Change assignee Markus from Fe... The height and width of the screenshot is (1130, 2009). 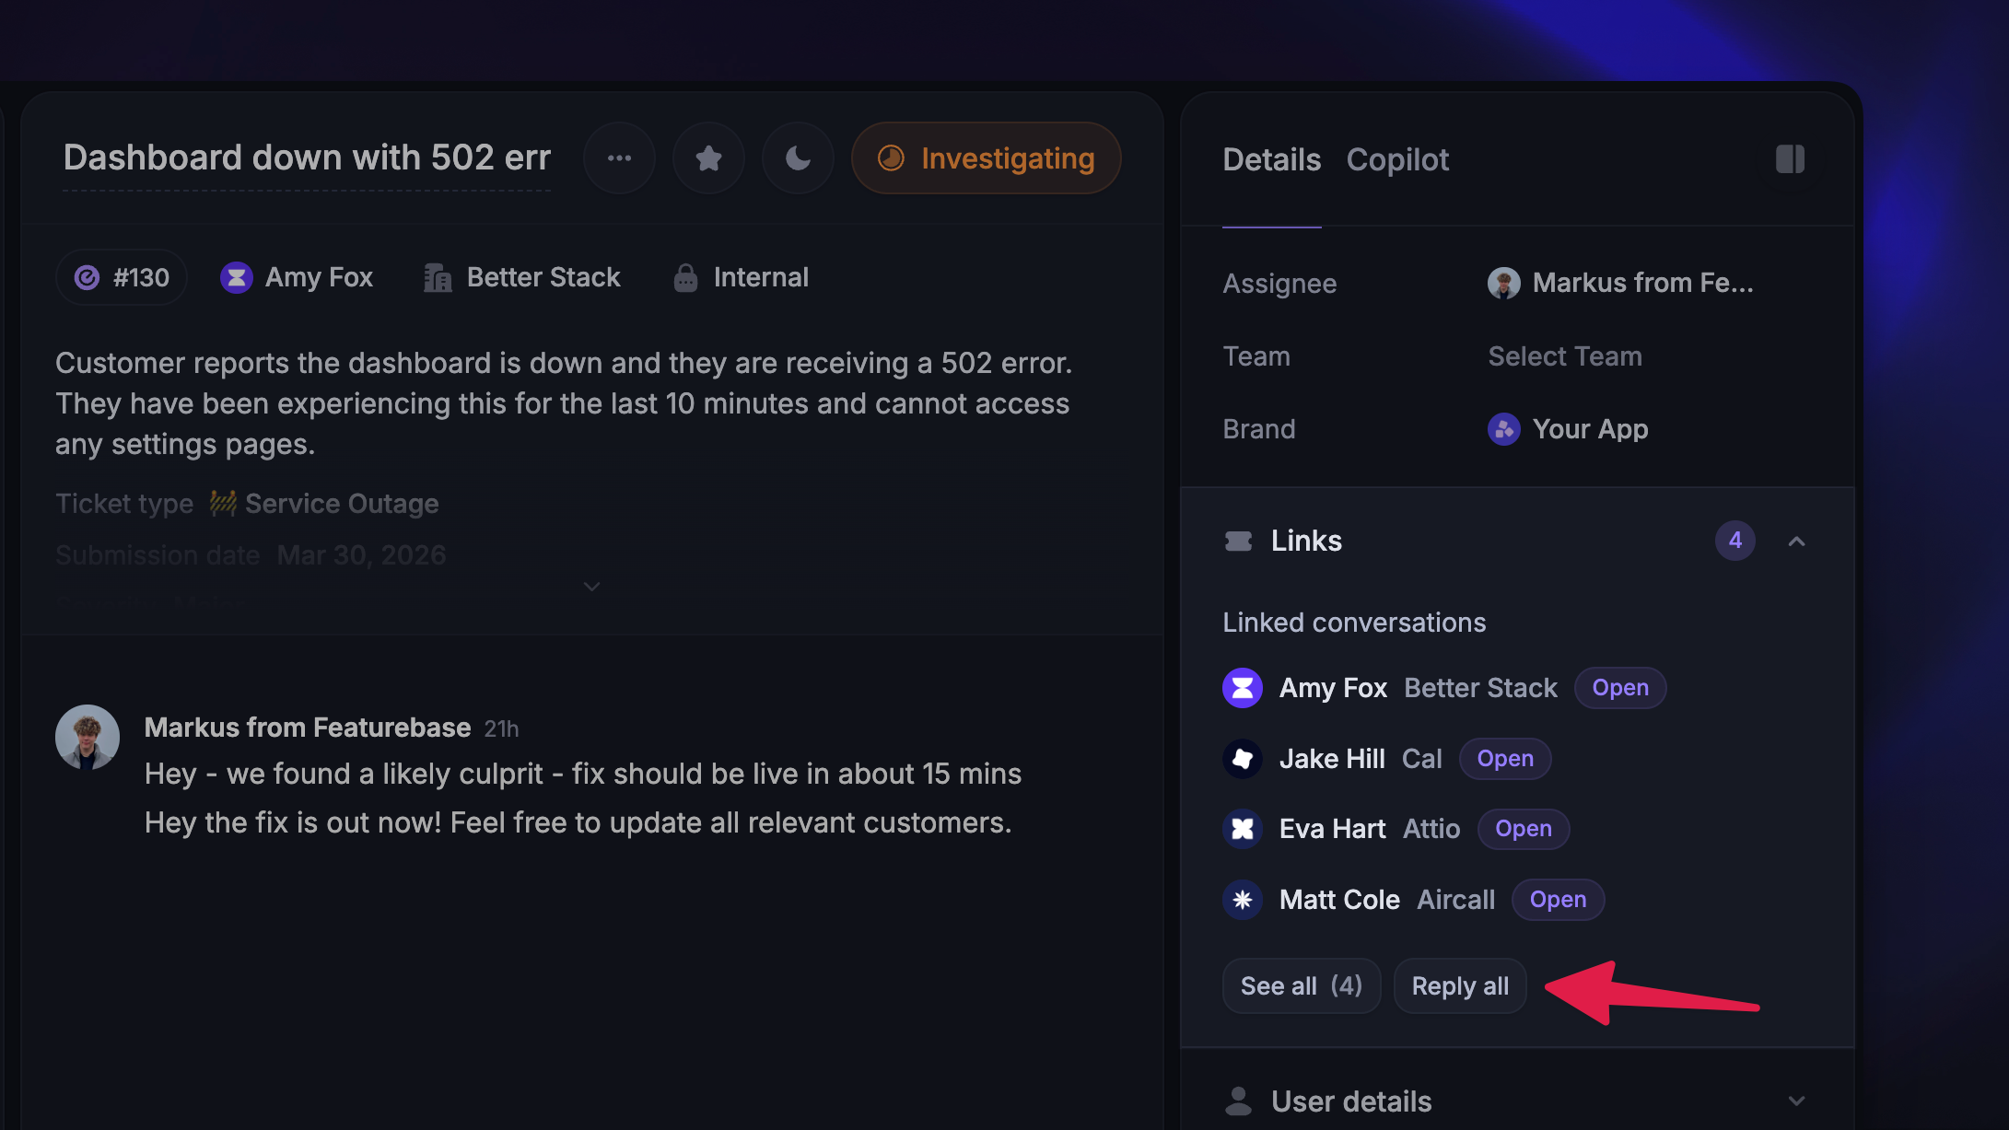tap(1620, 283)
